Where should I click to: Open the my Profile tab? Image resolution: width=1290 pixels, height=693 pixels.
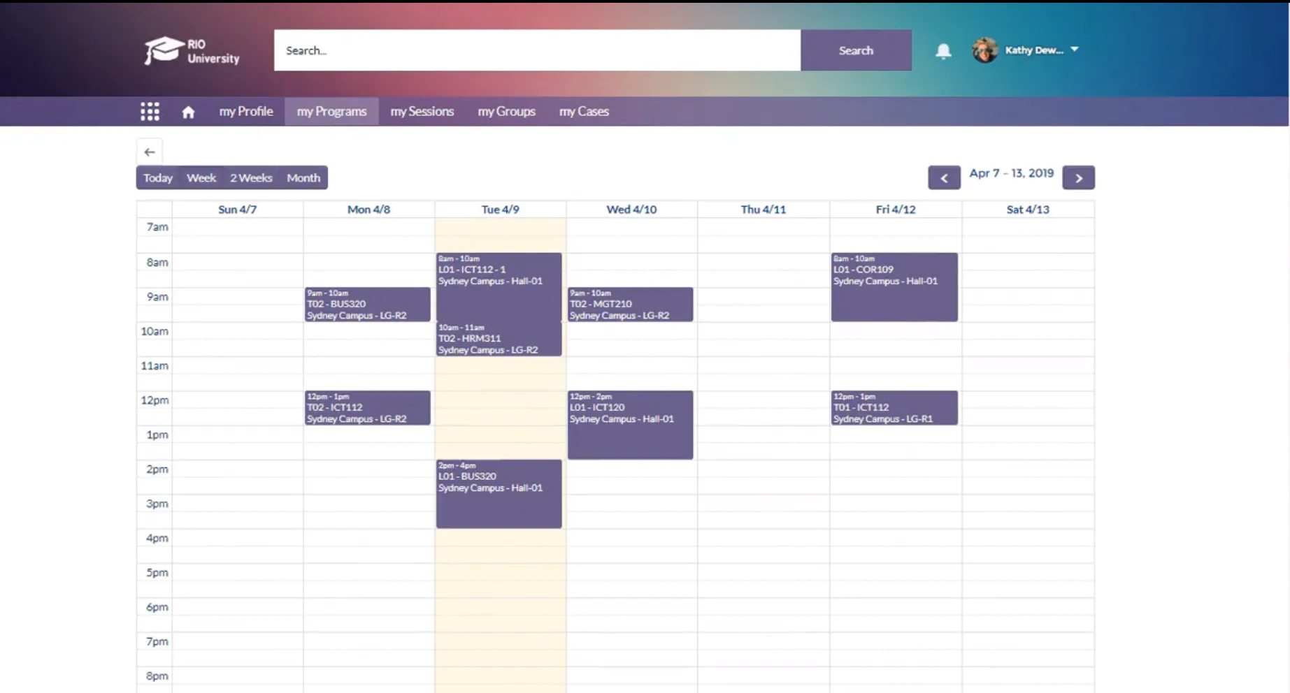246,112
